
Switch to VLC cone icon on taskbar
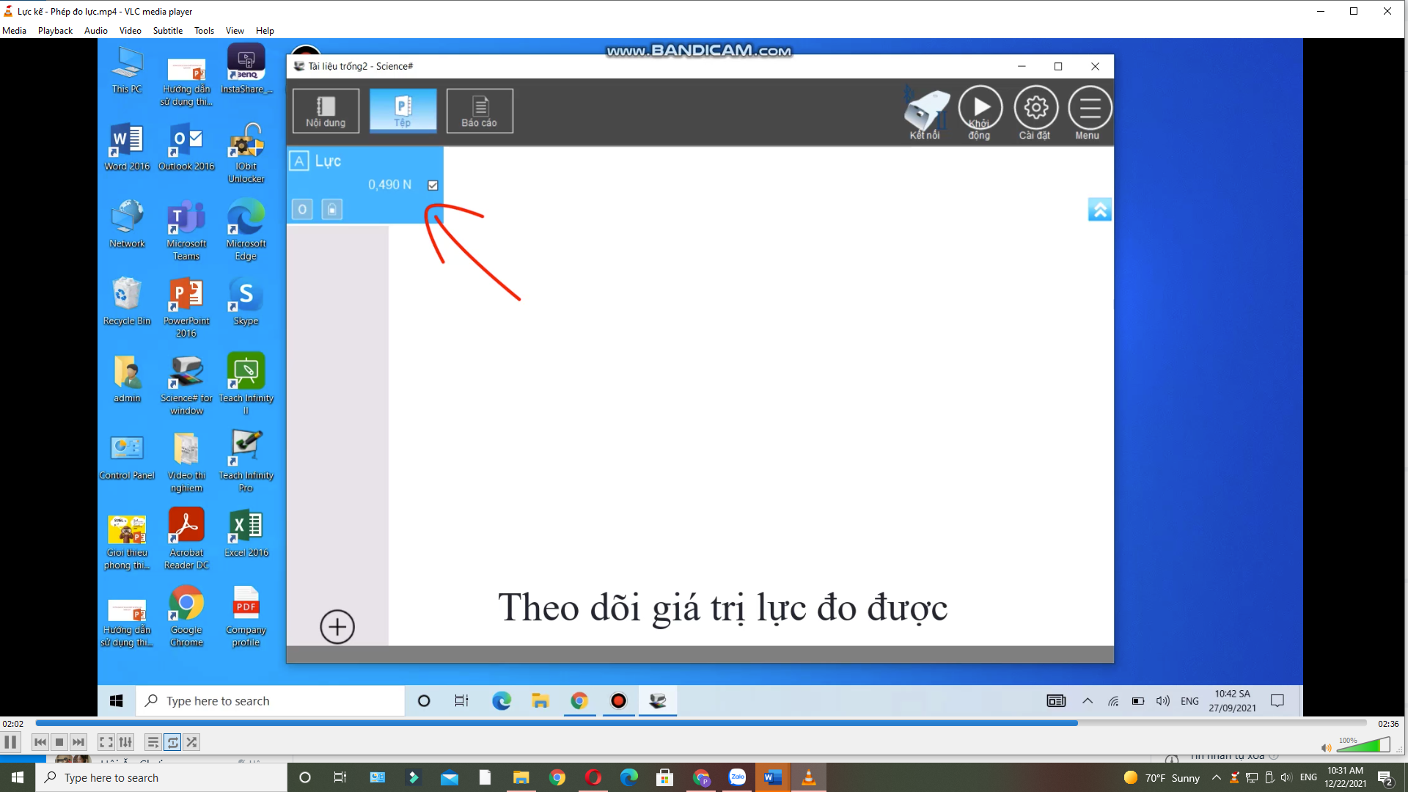click(808, 777)
